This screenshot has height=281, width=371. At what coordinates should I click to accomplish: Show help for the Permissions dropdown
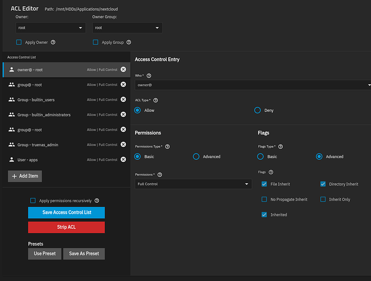click(x=160, y=175)
